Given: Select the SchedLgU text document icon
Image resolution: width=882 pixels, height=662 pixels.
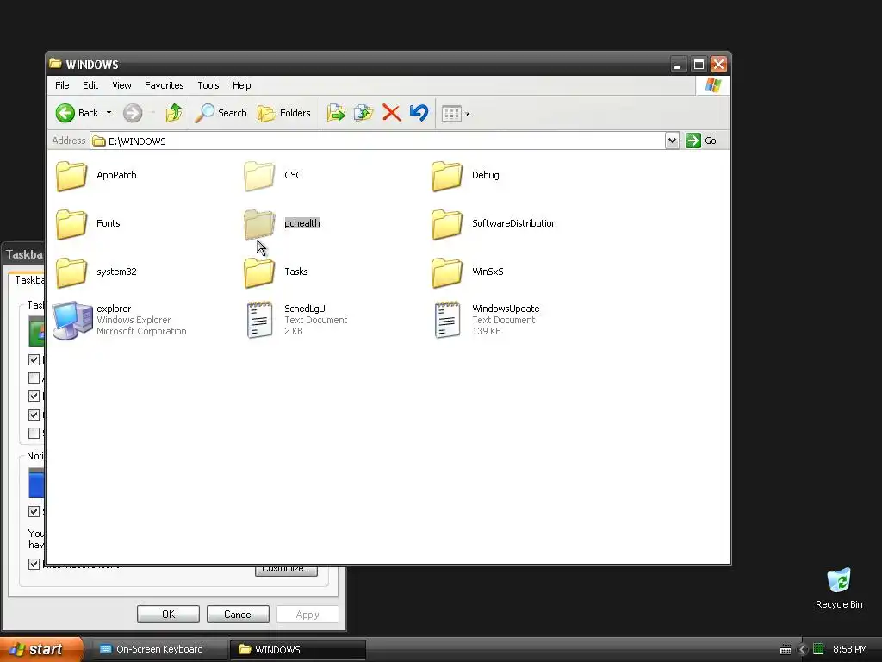Looking at the screenshot, I should point(260,321).
